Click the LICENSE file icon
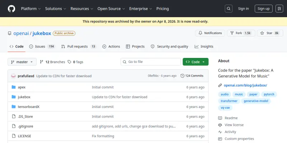This screenshot has height=143, width=287. tap(14, 136)
